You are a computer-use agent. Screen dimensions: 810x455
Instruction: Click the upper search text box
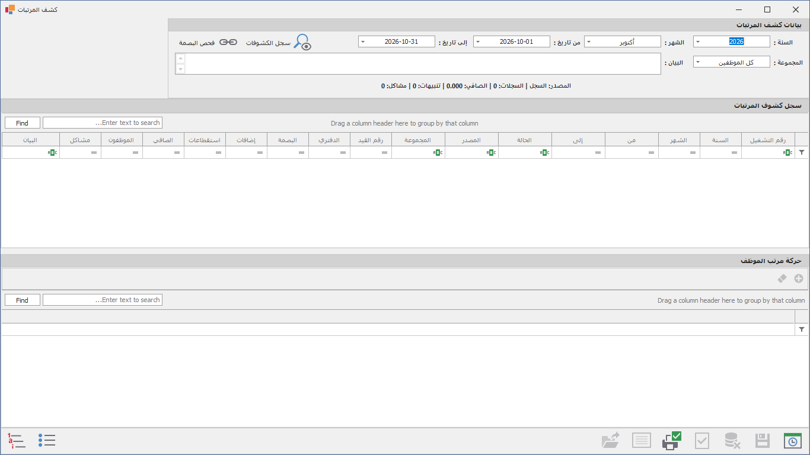click(103, 123)
